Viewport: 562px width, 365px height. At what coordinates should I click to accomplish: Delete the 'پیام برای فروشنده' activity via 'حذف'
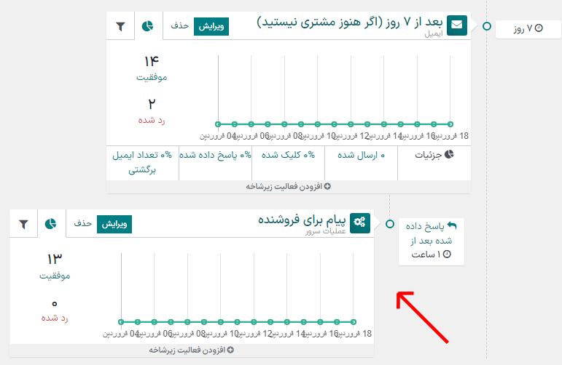click(82, 224)
